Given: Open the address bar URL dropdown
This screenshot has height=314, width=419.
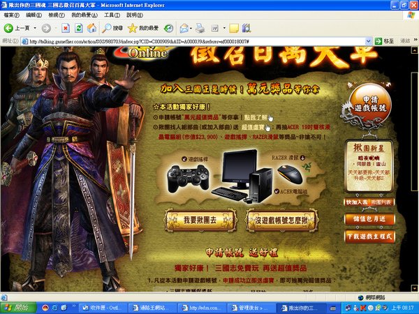Looking at the screenshot, I should coord(368,41).
